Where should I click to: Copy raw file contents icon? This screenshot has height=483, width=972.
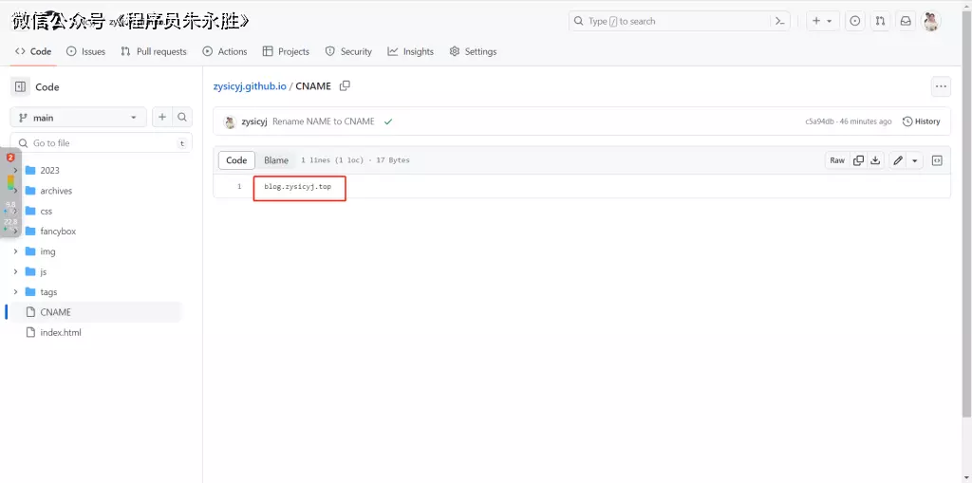pos(858,160)
